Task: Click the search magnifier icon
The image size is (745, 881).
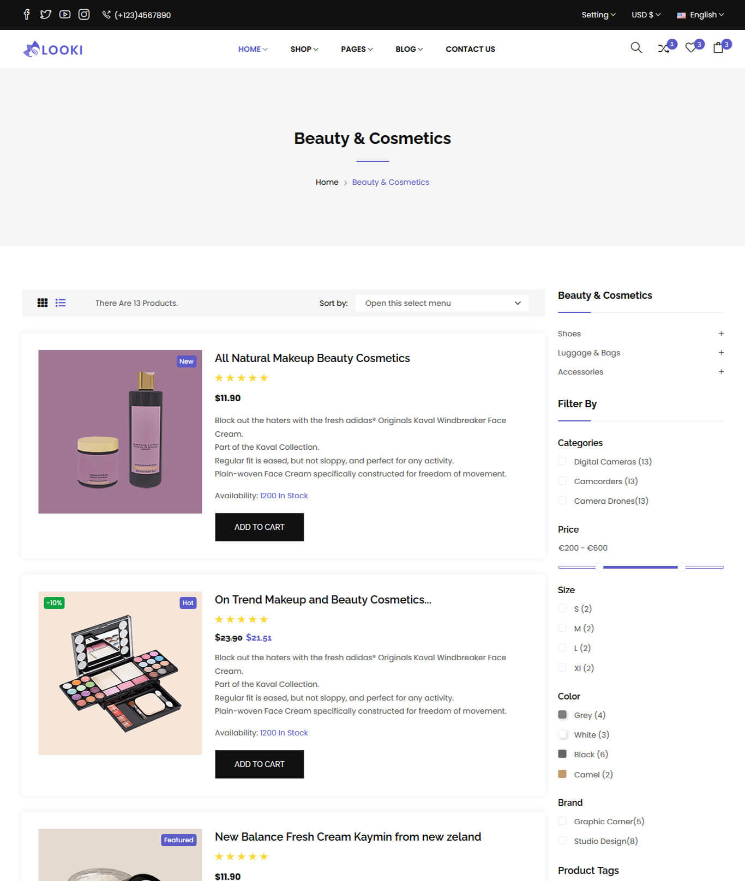Action: (636, 48)
